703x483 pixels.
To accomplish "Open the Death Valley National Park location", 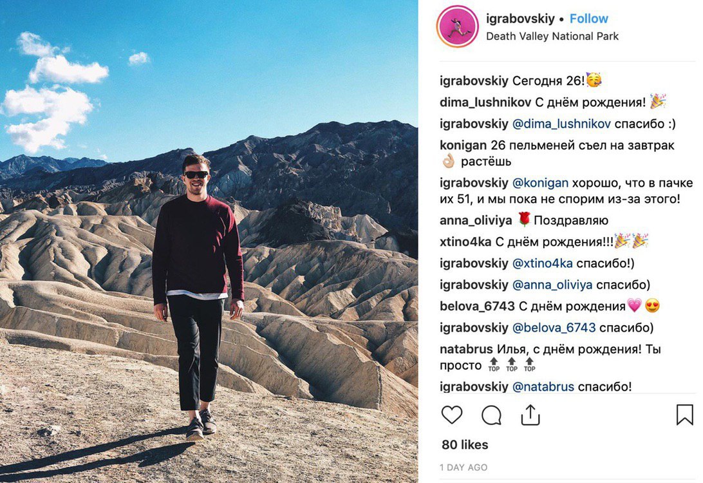I will 552,36.
